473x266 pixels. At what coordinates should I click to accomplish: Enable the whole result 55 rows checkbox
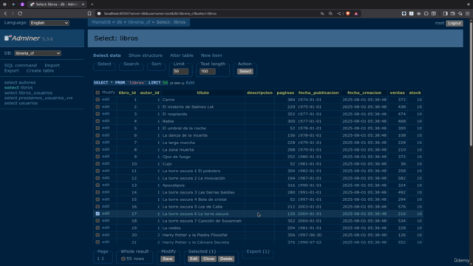point(123,259)
